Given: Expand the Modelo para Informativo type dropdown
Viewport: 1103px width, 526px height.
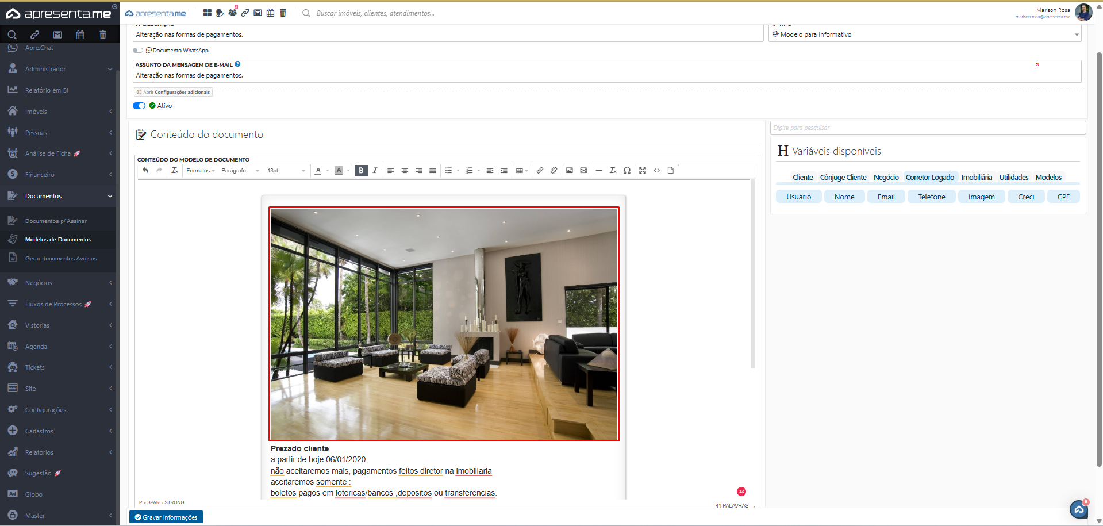Looking at the screenshot, I should click(x=1076, y=35).
